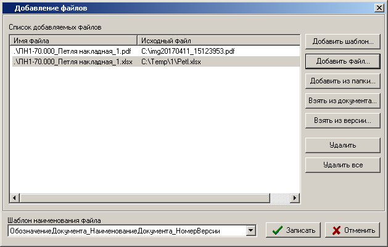Viewport: 388px width, 247px height.
Task: Click the Удалить все button
Action: click(x=342, y=165)
